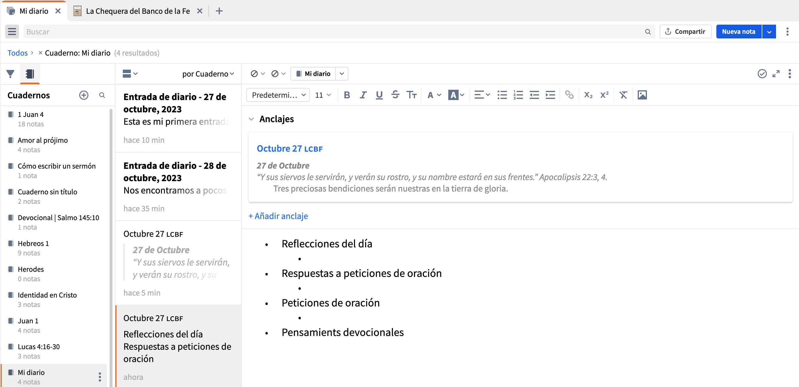
Task: Open note Entrada de diario - 28 de octubre
Action: 178,187
